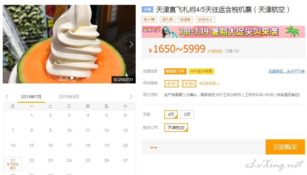
Task: Open 价格说明 price explanation
Action: pyautogui.click(x=215, y=51)
